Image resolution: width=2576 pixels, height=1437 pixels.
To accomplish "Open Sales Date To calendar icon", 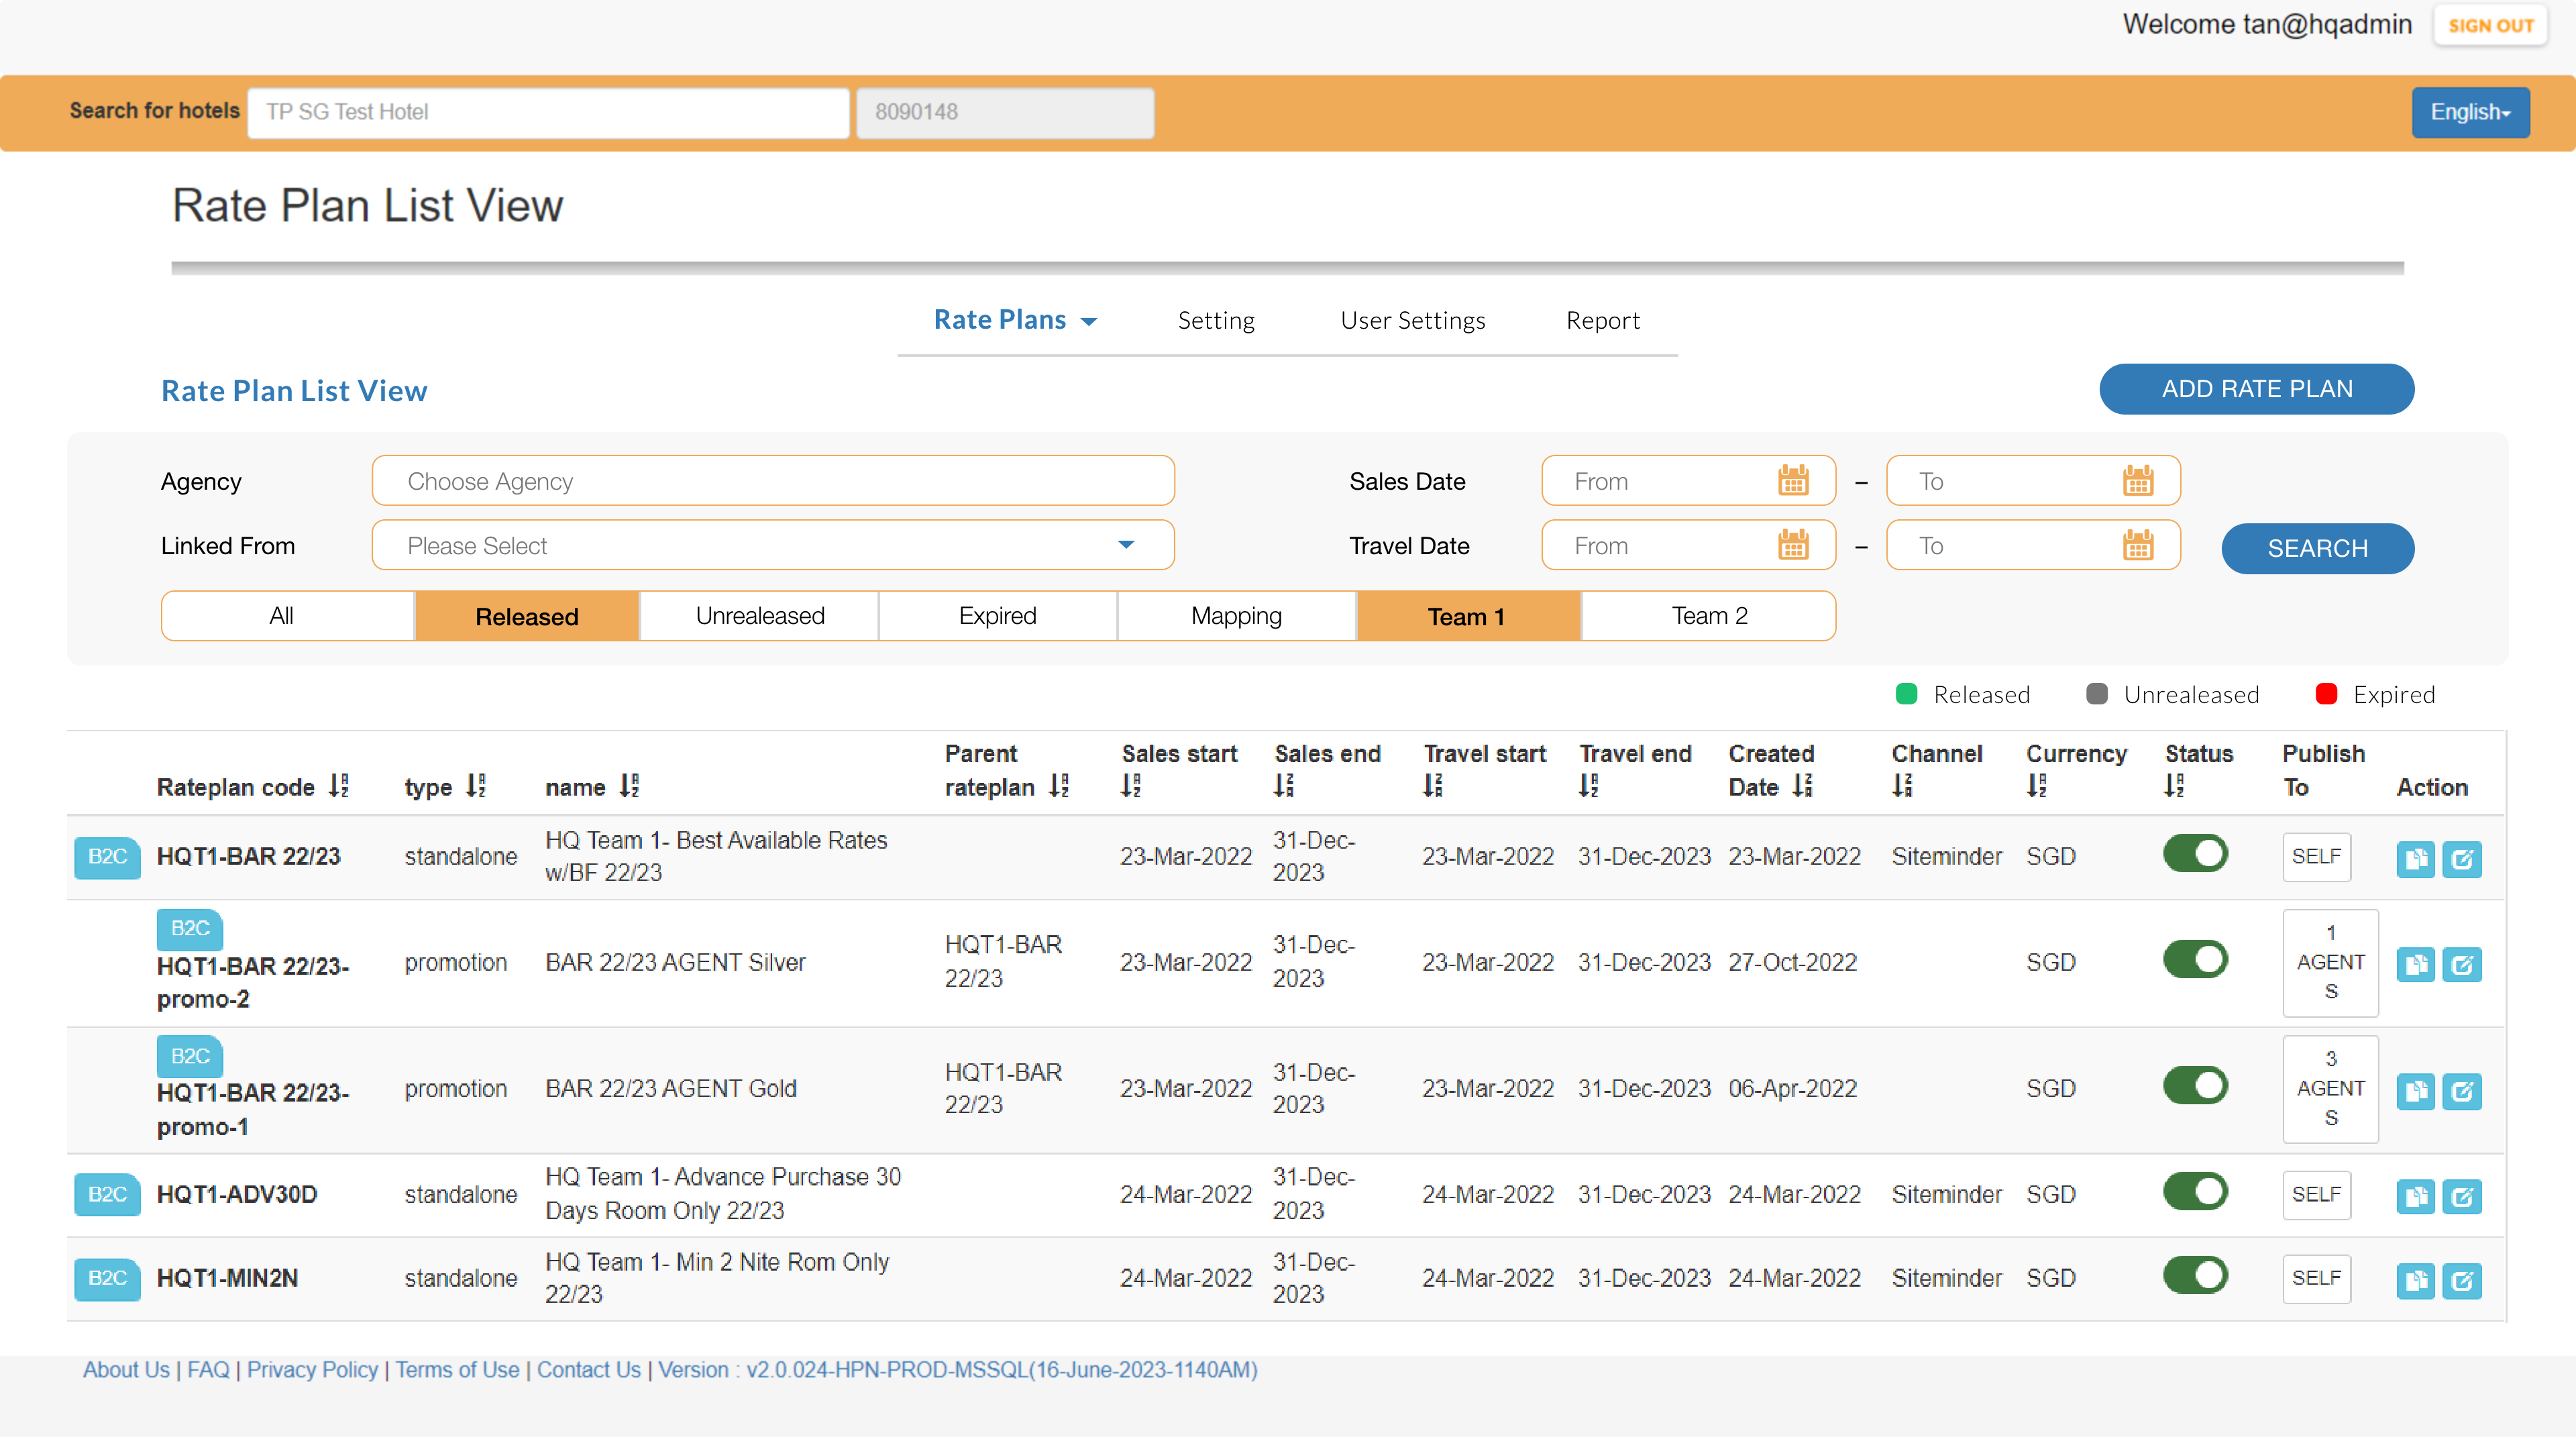I will pos(2138,481).
